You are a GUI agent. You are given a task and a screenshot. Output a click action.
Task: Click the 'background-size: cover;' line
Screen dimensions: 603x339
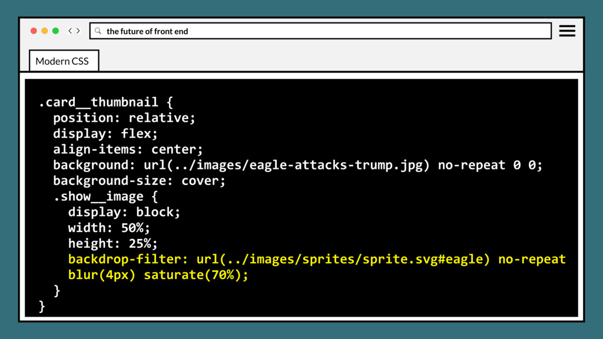[x=139, y=181]
